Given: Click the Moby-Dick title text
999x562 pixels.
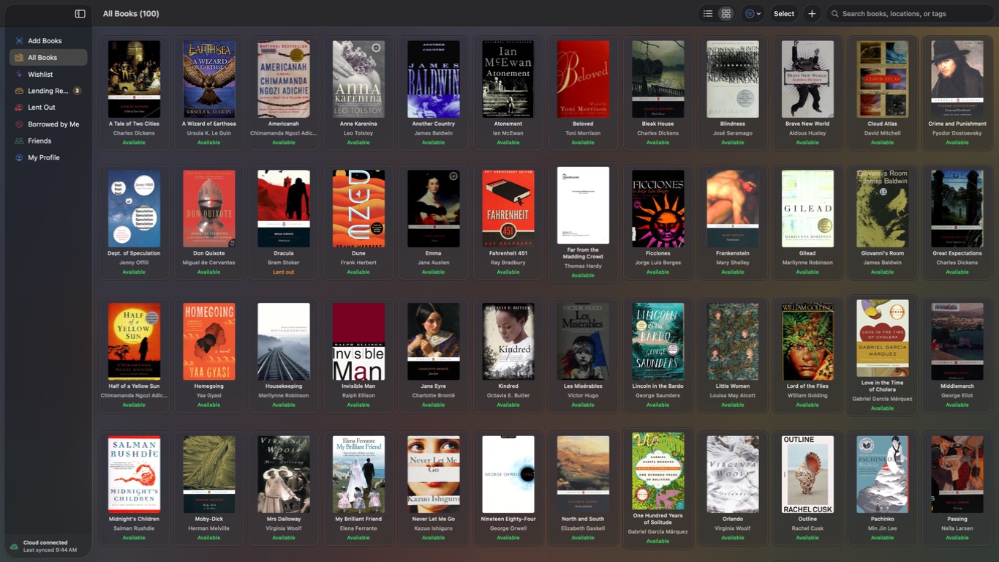Looking at the screenshot, I should pyautogui.click(x=208, y=519).
